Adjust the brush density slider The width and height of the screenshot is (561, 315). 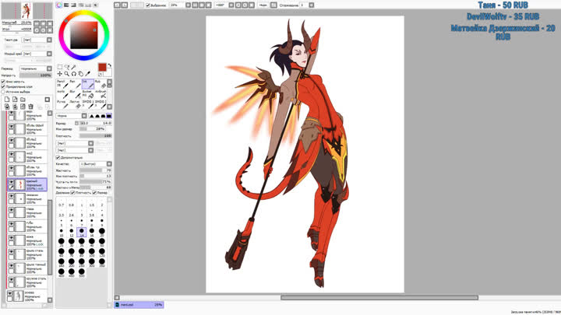96,136
